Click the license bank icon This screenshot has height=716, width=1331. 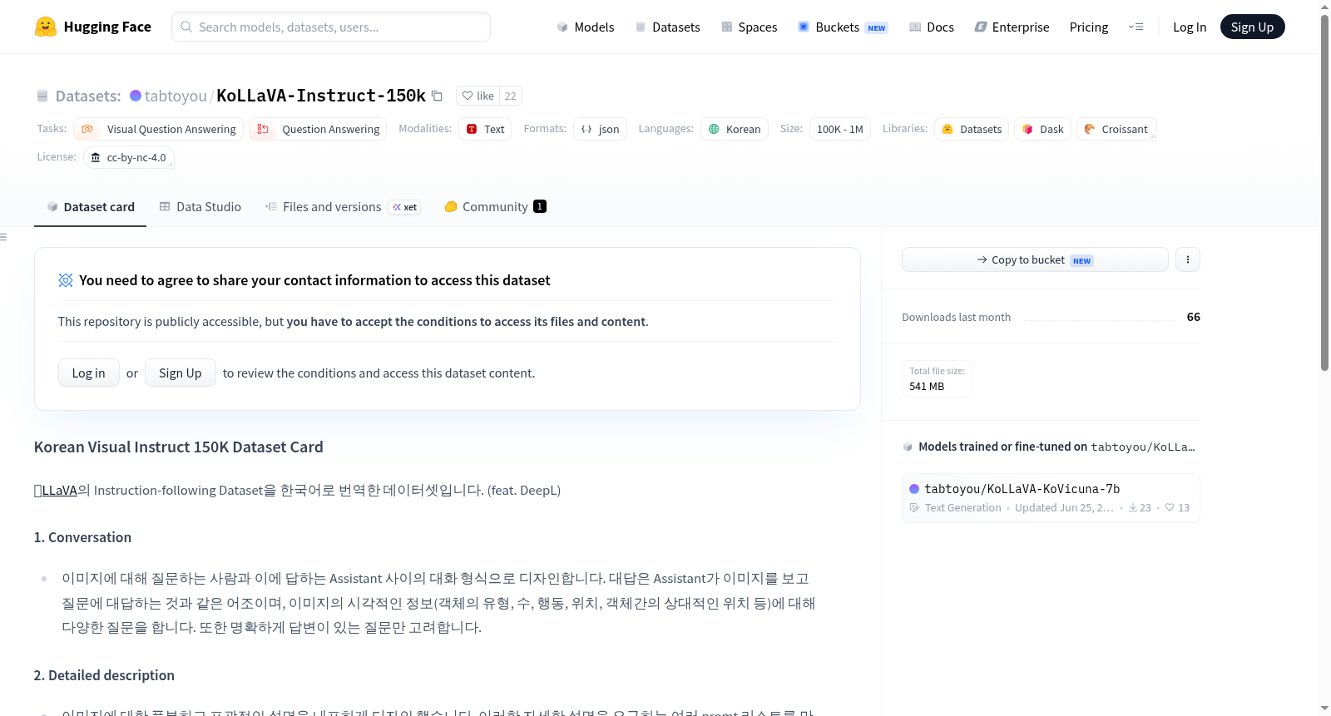coord(96,157)
